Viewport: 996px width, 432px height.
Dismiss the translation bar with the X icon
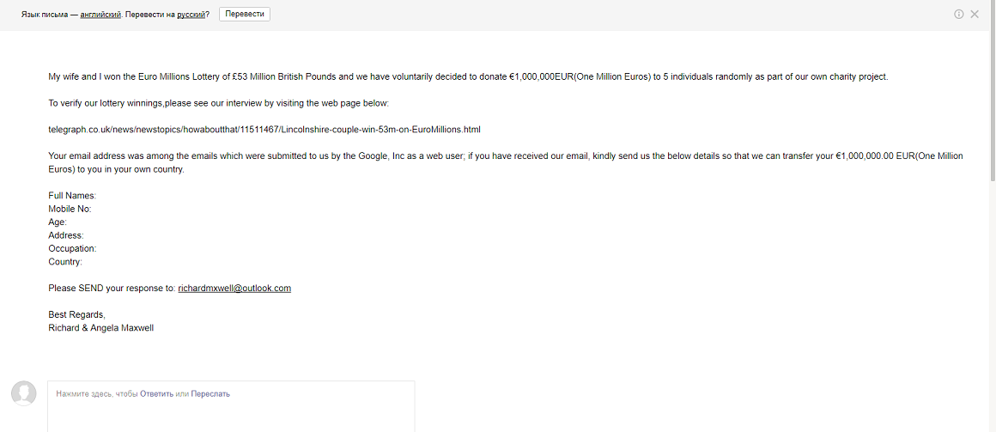(975, 14)
